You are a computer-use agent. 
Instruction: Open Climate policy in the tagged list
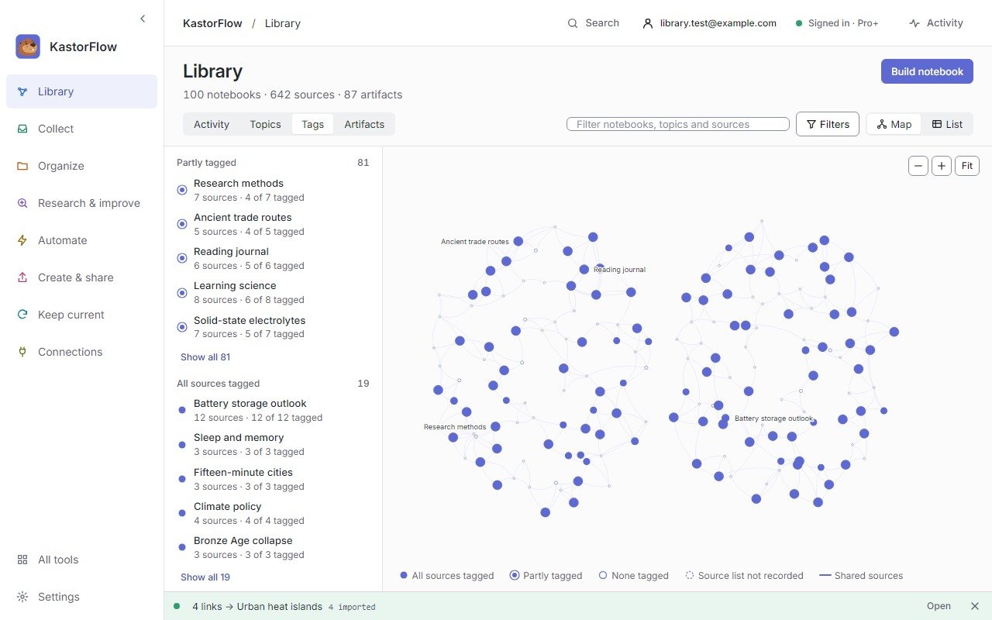click(273, 513)
